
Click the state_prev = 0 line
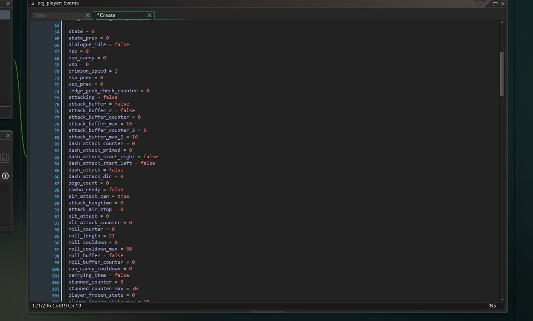coord(88,38)
